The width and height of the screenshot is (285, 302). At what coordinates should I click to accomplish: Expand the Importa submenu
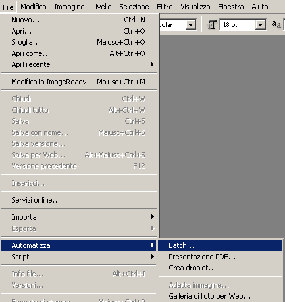(79, 217)
